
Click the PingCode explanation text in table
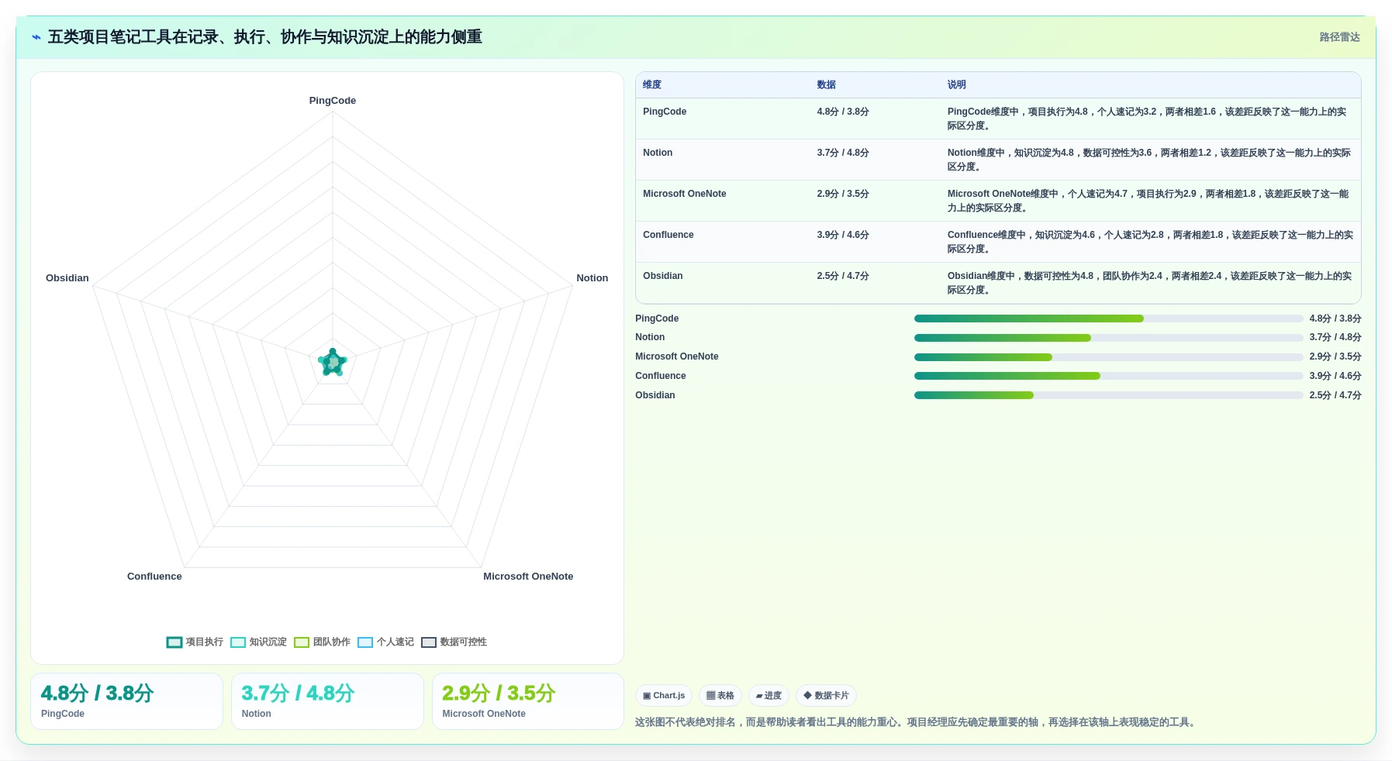coord(1148,119)
